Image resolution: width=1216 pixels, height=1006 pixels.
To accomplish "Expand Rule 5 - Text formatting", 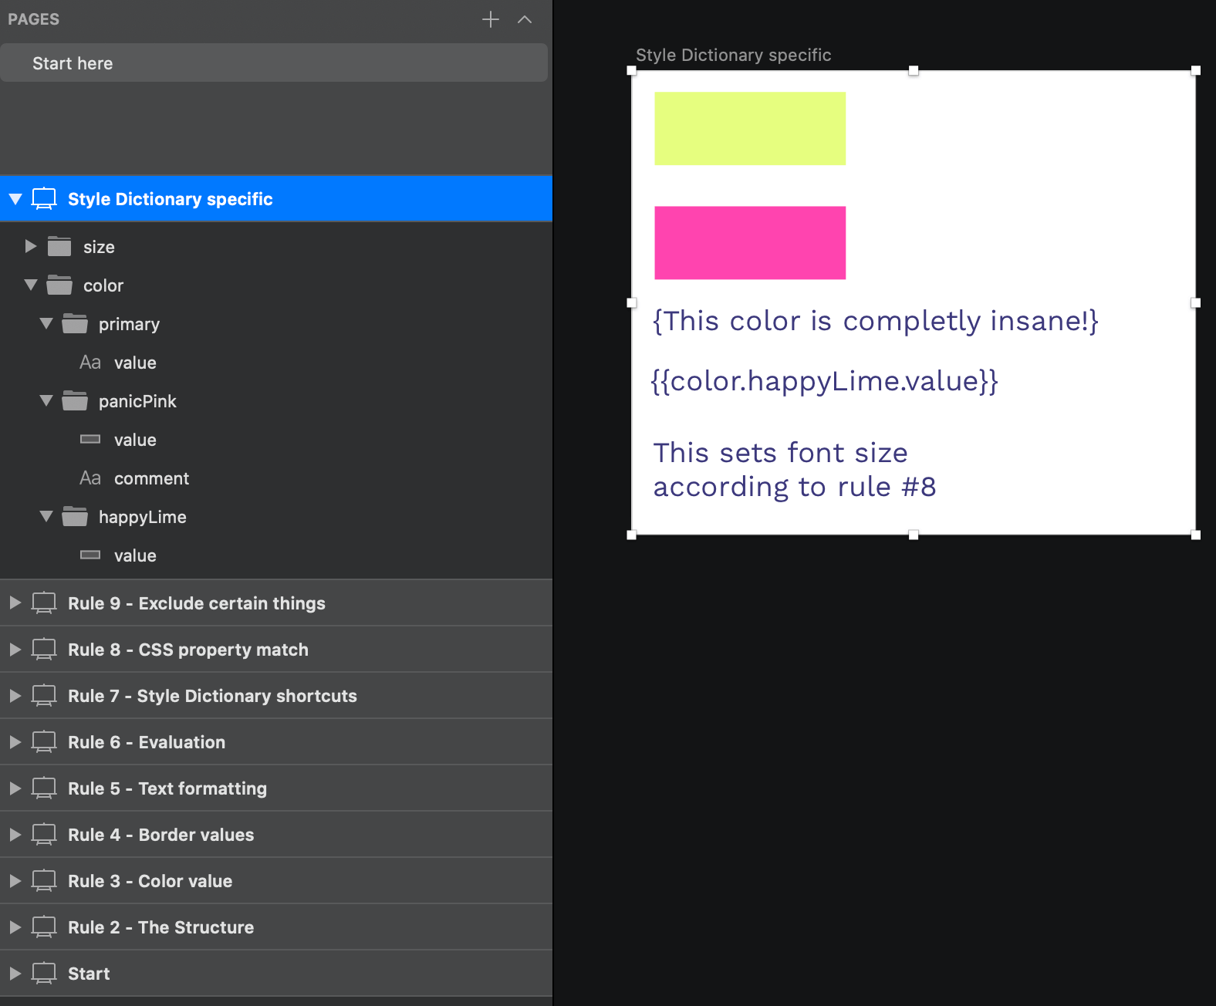I will 15,788.
